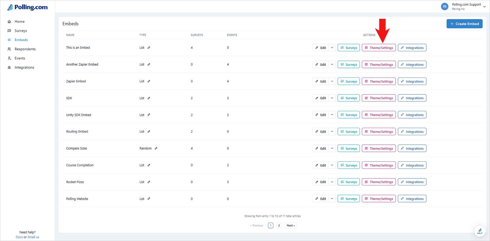The width and height of the screenshot is (490, 241).
Task: Open Integrations for Course Completion
Action: (412, 165)
